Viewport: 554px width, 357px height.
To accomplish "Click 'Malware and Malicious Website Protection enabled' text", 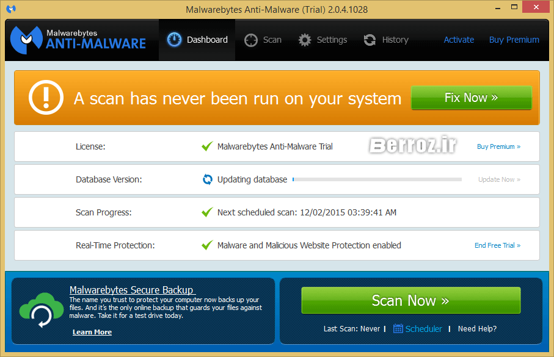I will click(309, 245).
